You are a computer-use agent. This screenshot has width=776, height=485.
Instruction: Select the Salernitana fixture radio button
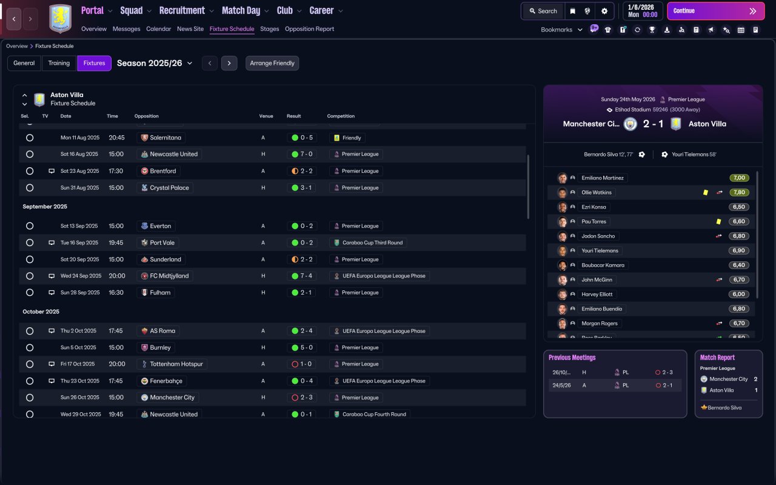pyautogui.click(x=30, y=138)
